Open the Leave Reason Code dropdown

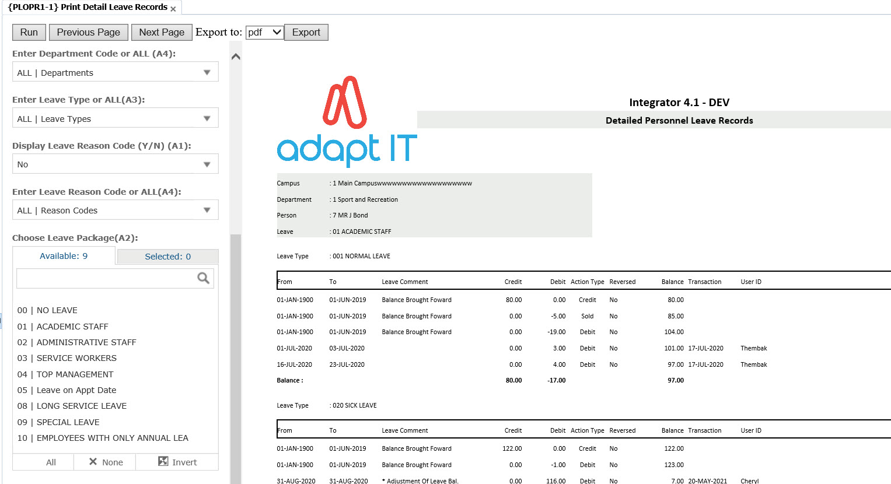tap(115, 211)
